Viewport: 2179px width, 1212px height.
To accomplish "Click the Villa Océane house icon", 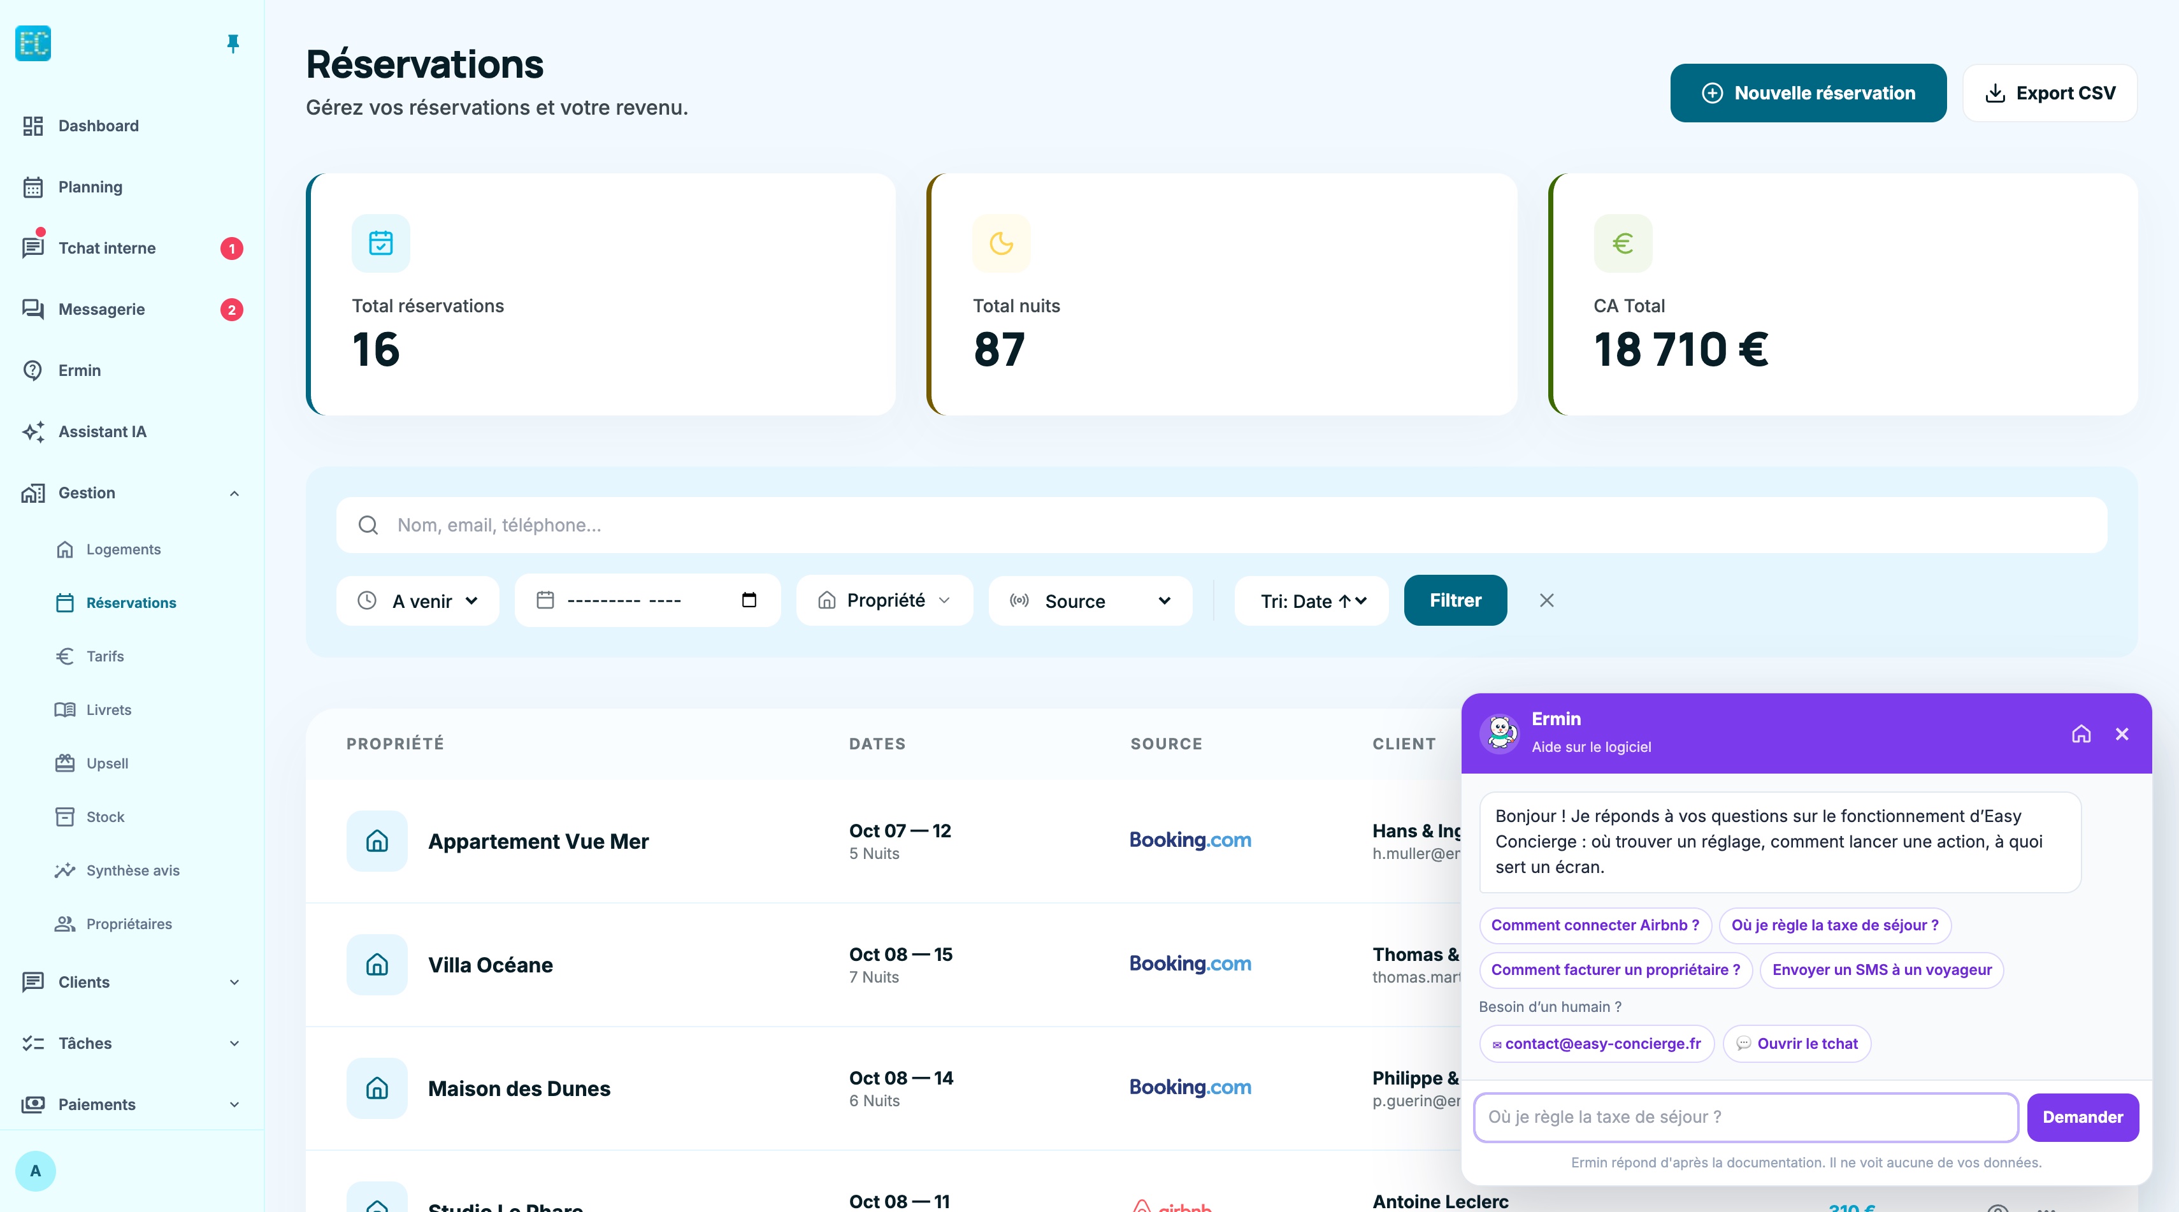I will click(x=377, y=965).
